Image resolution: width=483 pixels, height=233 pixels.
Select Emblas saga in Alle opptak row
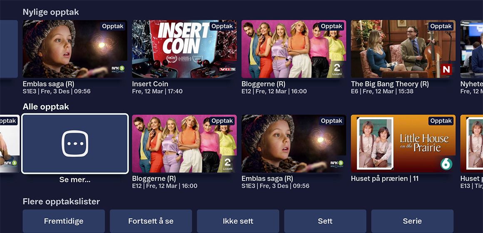point(294,144)
